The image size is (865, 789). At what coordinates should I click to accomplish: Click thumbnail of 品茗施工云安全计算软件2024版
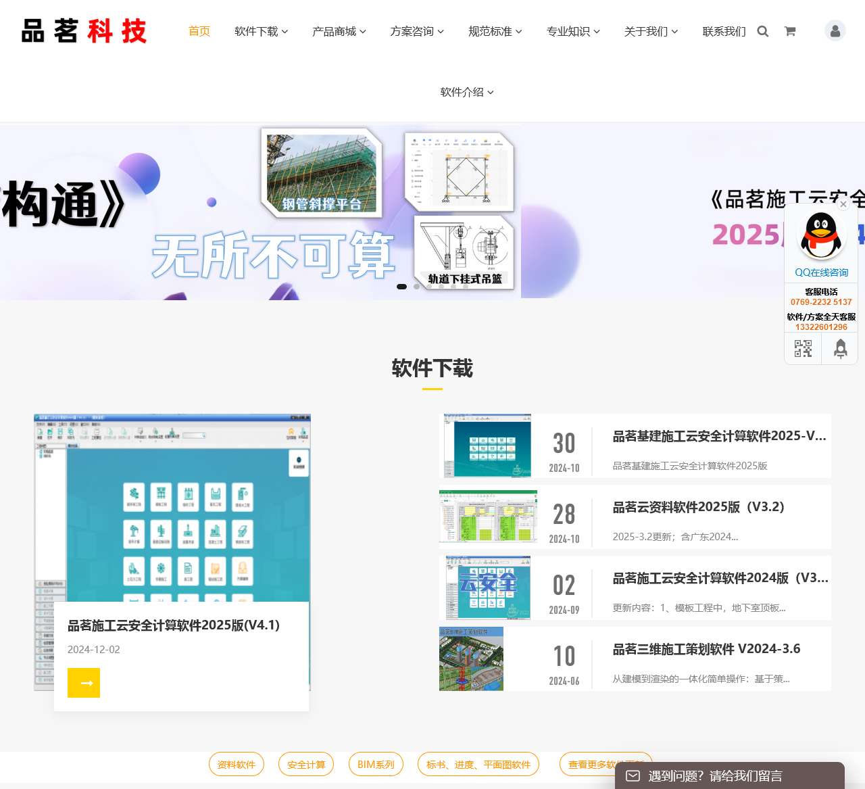point(488,588)
